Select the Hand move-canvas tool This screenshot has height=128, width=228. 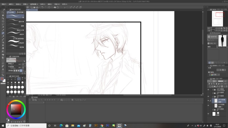point(3,15)
